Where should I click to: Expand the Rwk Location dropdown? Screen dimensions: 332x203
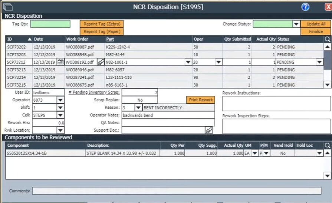(60, 131)
